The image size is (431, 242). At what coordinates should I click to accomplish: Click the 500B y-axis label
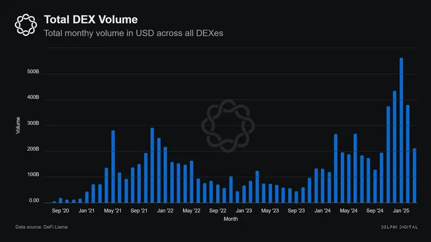tap(33, 73)
